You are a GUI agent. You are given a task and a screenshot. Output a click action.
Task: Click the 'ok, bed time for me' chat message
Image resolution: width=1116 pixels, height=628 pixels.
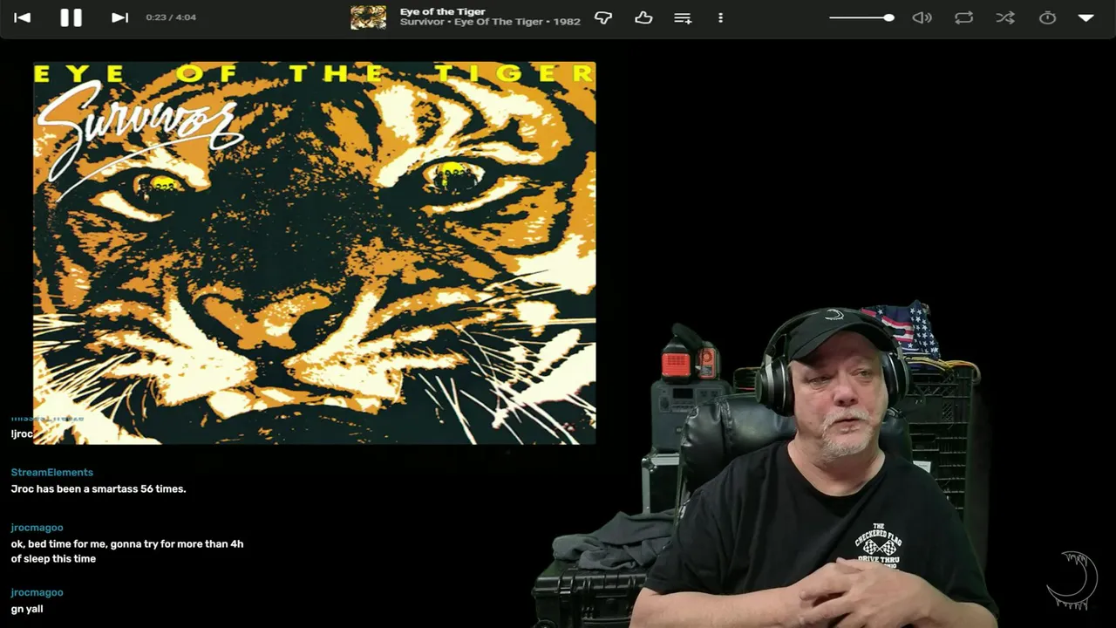(x=127, y=551)
